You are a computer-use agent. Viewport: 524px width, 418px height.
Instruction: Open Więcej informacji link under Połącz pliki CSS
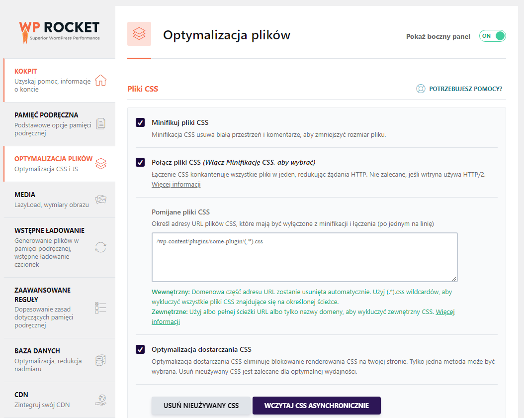click(176, 185)
